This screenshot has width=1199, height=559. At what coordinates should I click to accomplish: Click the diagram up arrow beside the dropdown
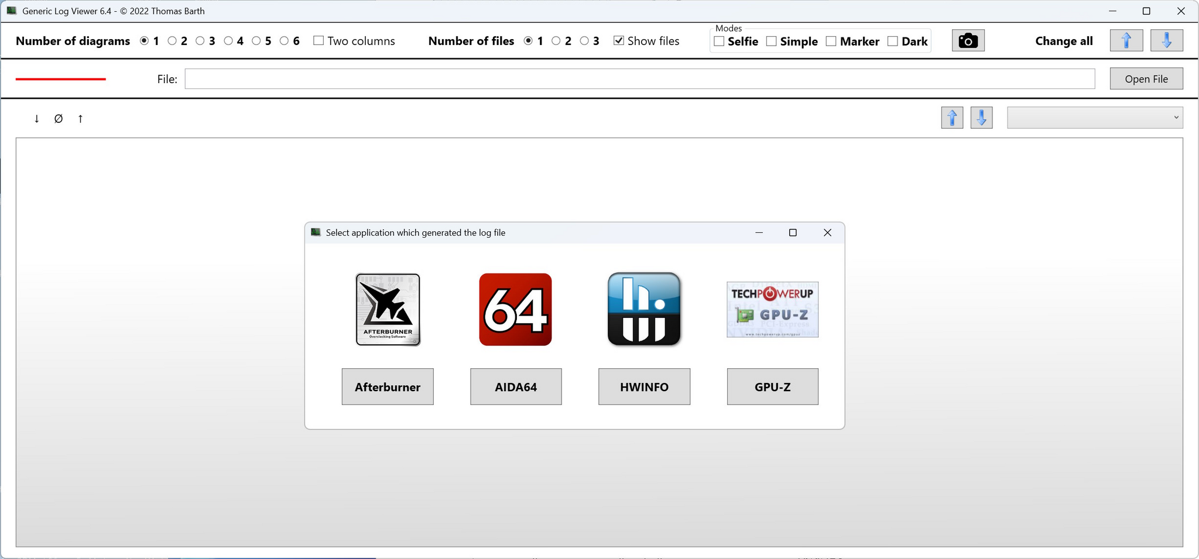952,118
